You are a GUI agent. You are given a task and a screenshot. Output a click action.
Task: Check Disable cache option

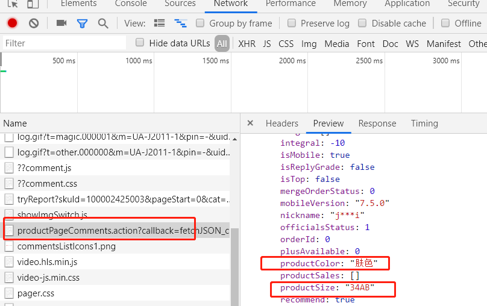362,23
